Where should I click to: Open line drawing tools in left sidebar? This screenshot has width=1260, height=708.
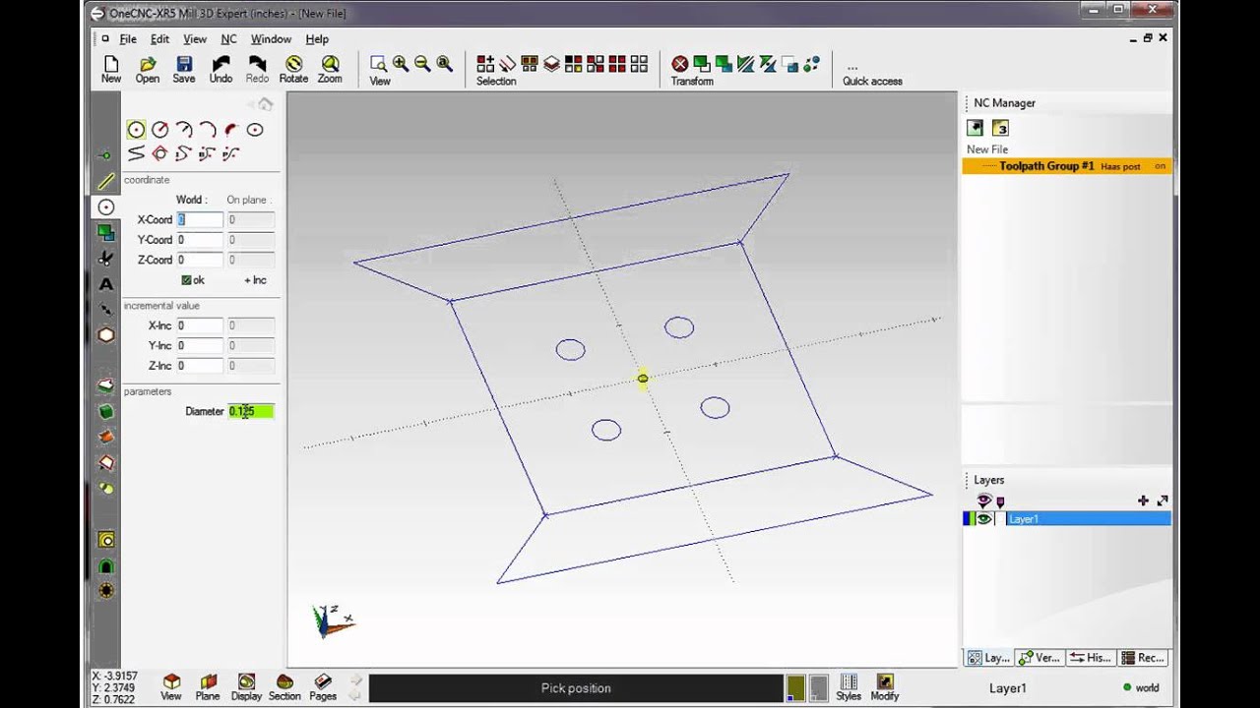106,181
